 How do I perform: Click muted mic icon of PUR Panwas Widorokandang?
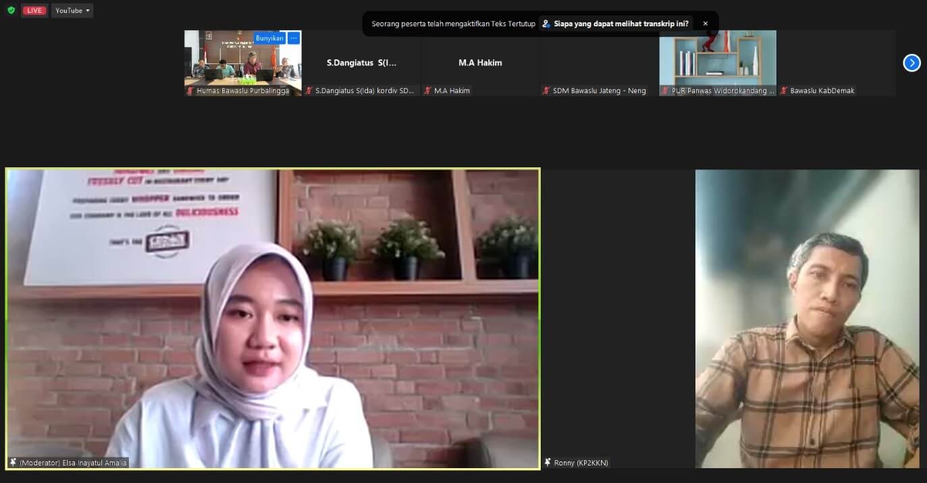[666, 91]
